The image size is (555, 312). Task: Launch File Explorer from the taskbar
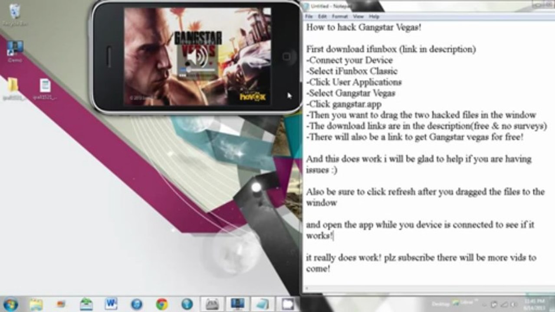(36, 304)
